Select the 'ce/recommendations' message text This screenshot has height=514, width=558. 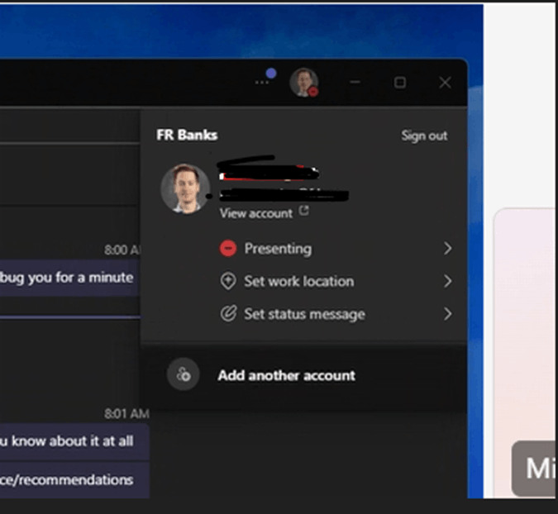point(67,480)
